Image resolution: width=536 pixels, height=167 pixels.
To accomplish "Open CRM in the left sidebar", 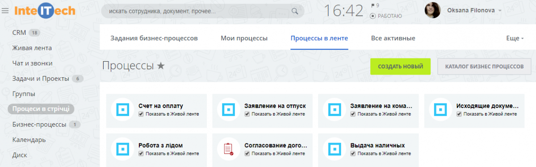I will 20,33.
